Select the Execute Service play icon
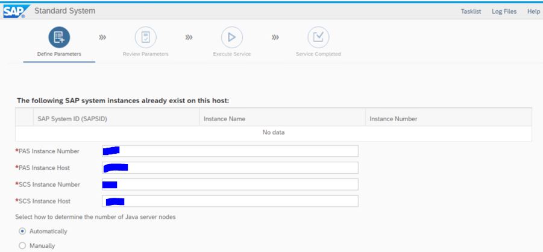 pyautogui.click(x=231, y=37)
